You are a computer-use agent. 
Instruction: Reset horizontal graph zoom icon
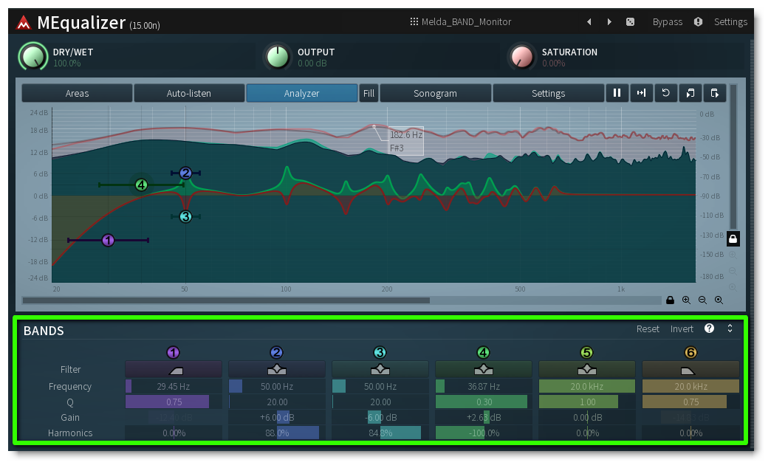(719, 300)
